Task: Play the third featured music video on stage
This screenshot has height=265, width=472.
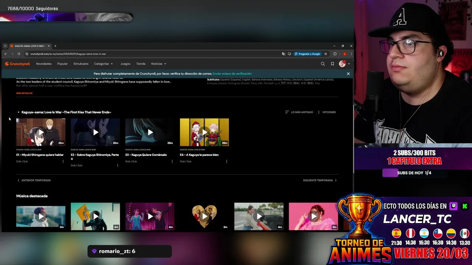Action: 150,216
